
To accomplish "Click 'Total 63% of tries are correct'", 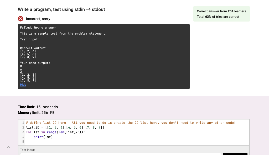I will click(x=218, y=17).
